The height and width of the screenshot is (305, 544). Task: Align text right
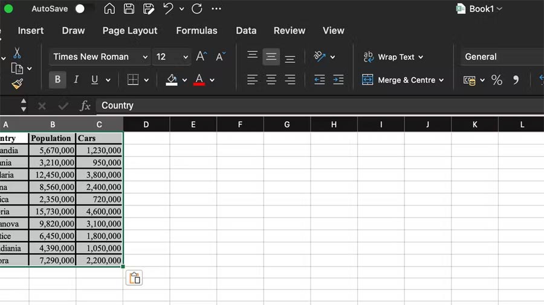[290, 80]
